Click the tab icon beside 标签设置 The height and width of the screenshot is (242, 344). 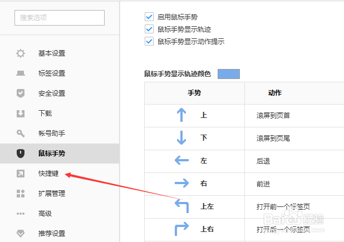click(x=21, y=73)
